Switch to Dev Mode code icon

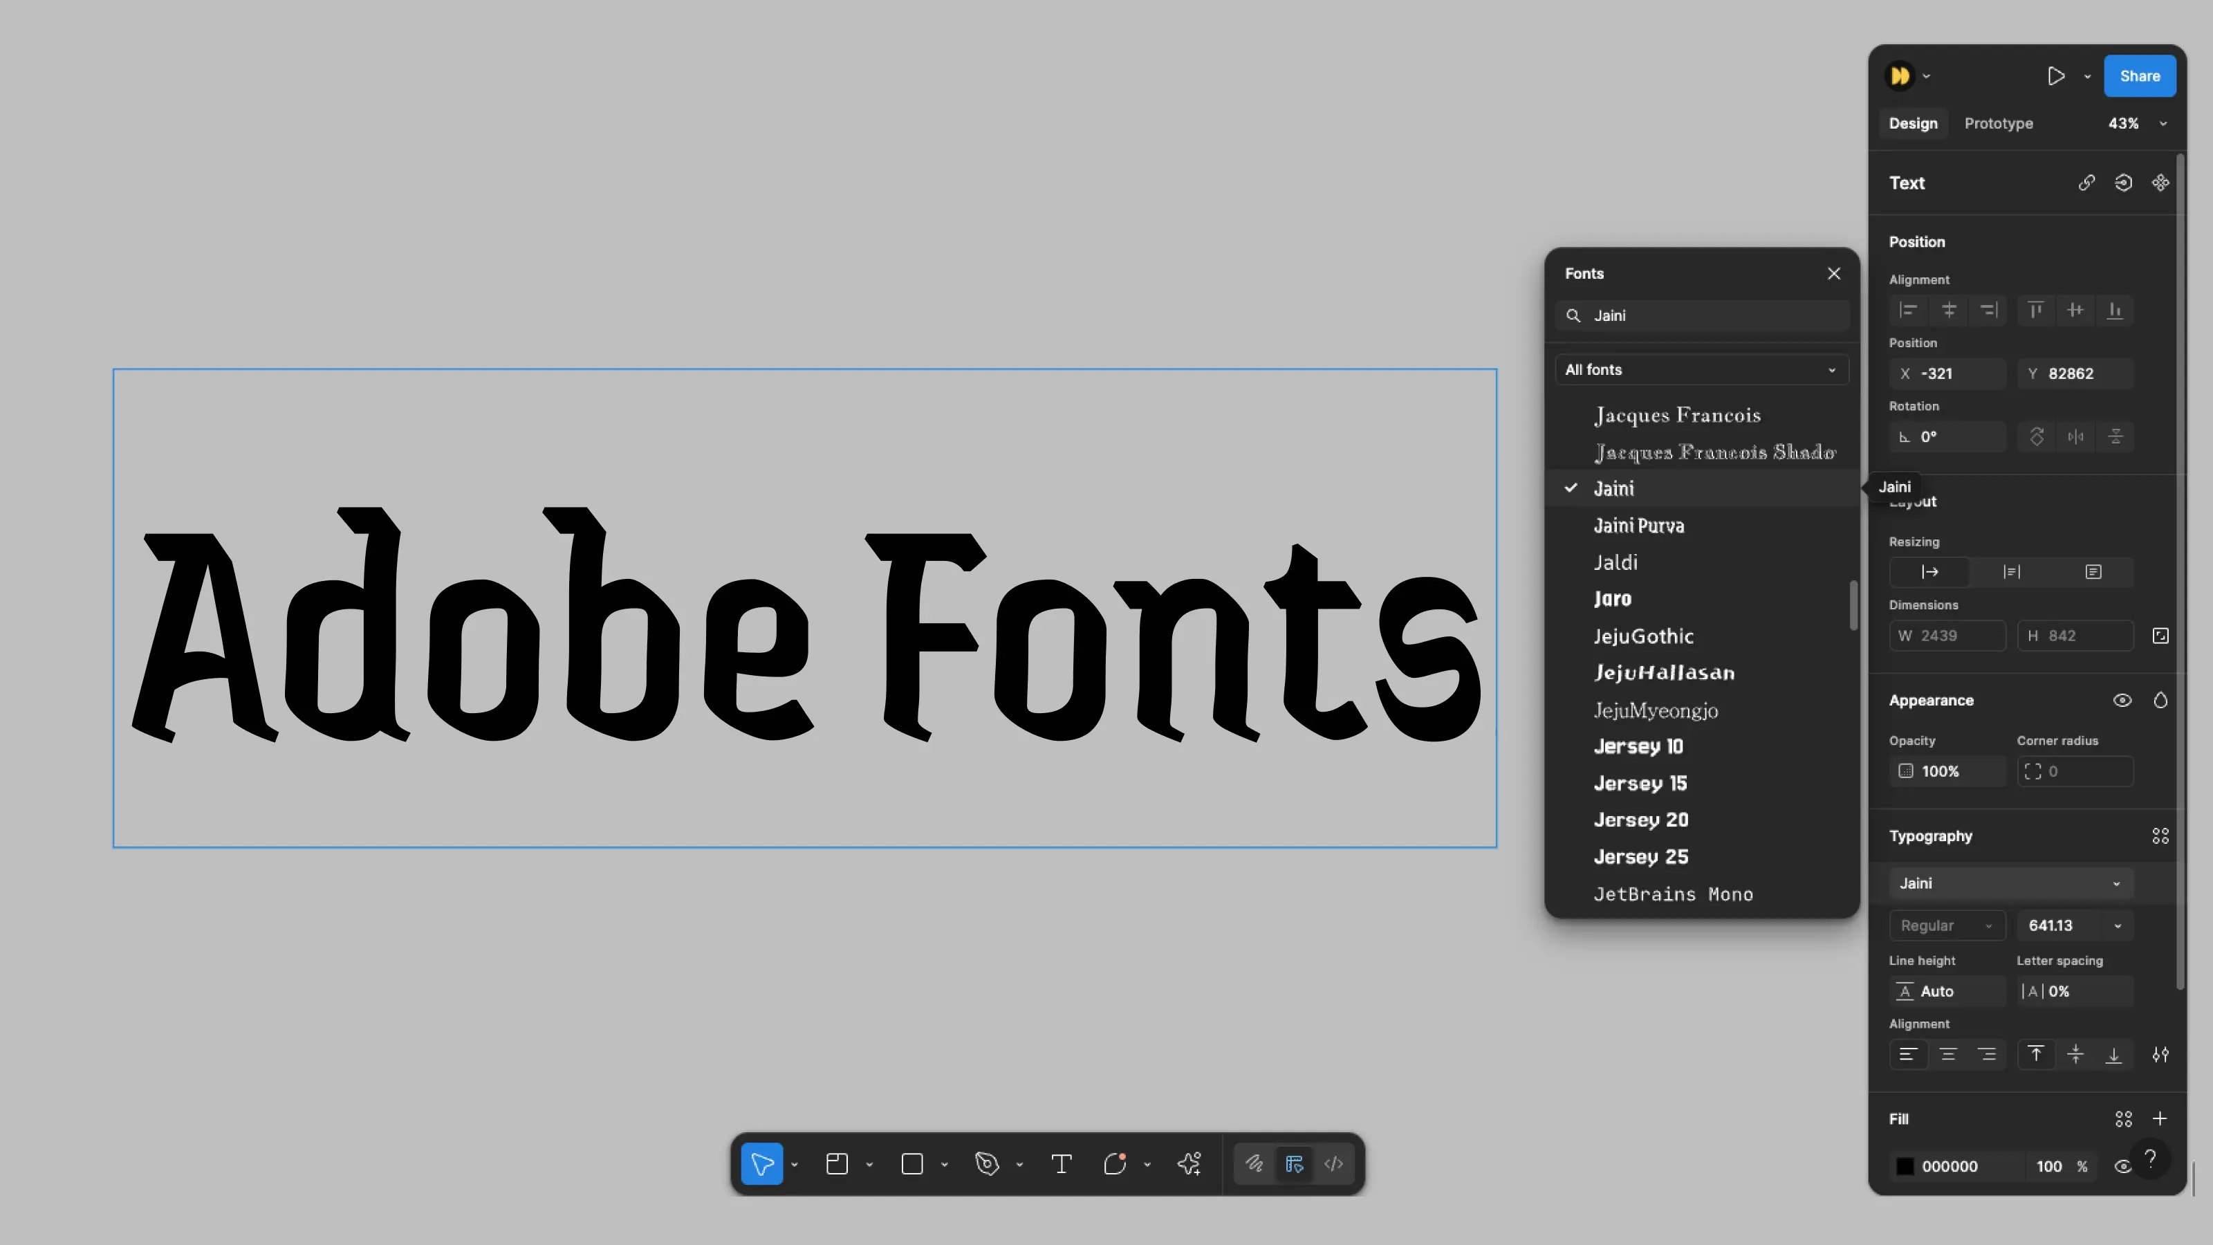pyautogui.click(x=1334, y=1164)
